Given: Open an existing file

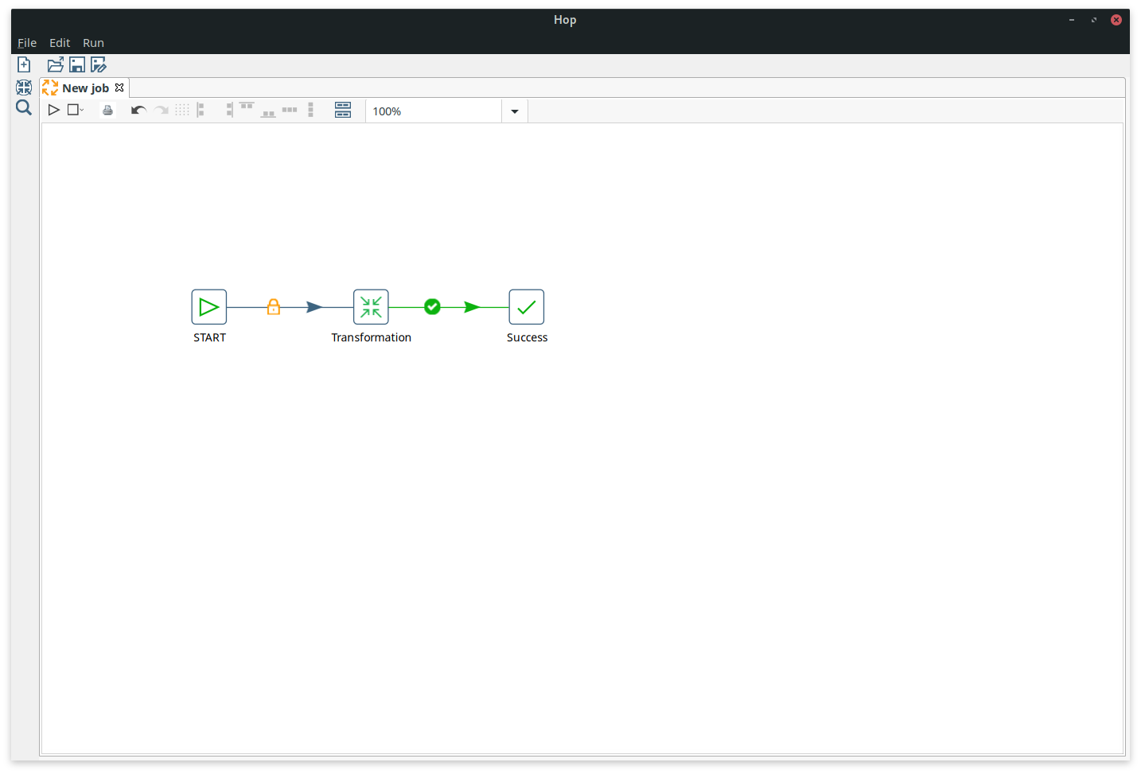Looking at the screenshot, I should pyautogui.click(x=54, y=64).
